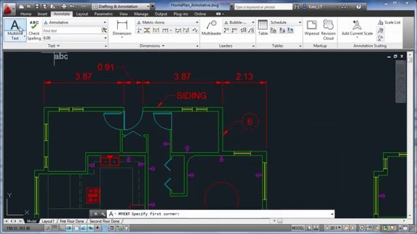Click the Align leaders icon
Viewport: 417px width, 234px height.
click(x=243, y=31)
